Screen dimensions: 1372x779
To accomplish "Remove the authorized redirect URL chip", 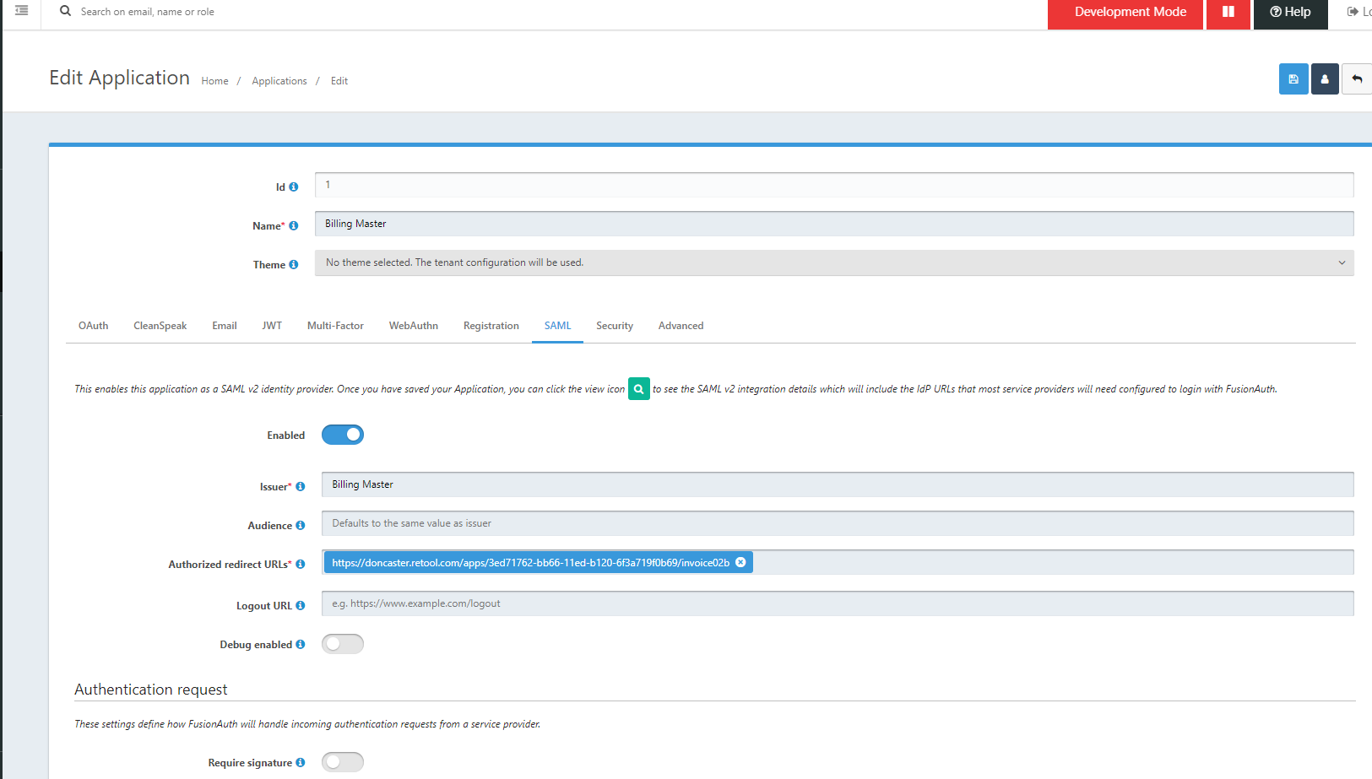I will tap(740, 562).
